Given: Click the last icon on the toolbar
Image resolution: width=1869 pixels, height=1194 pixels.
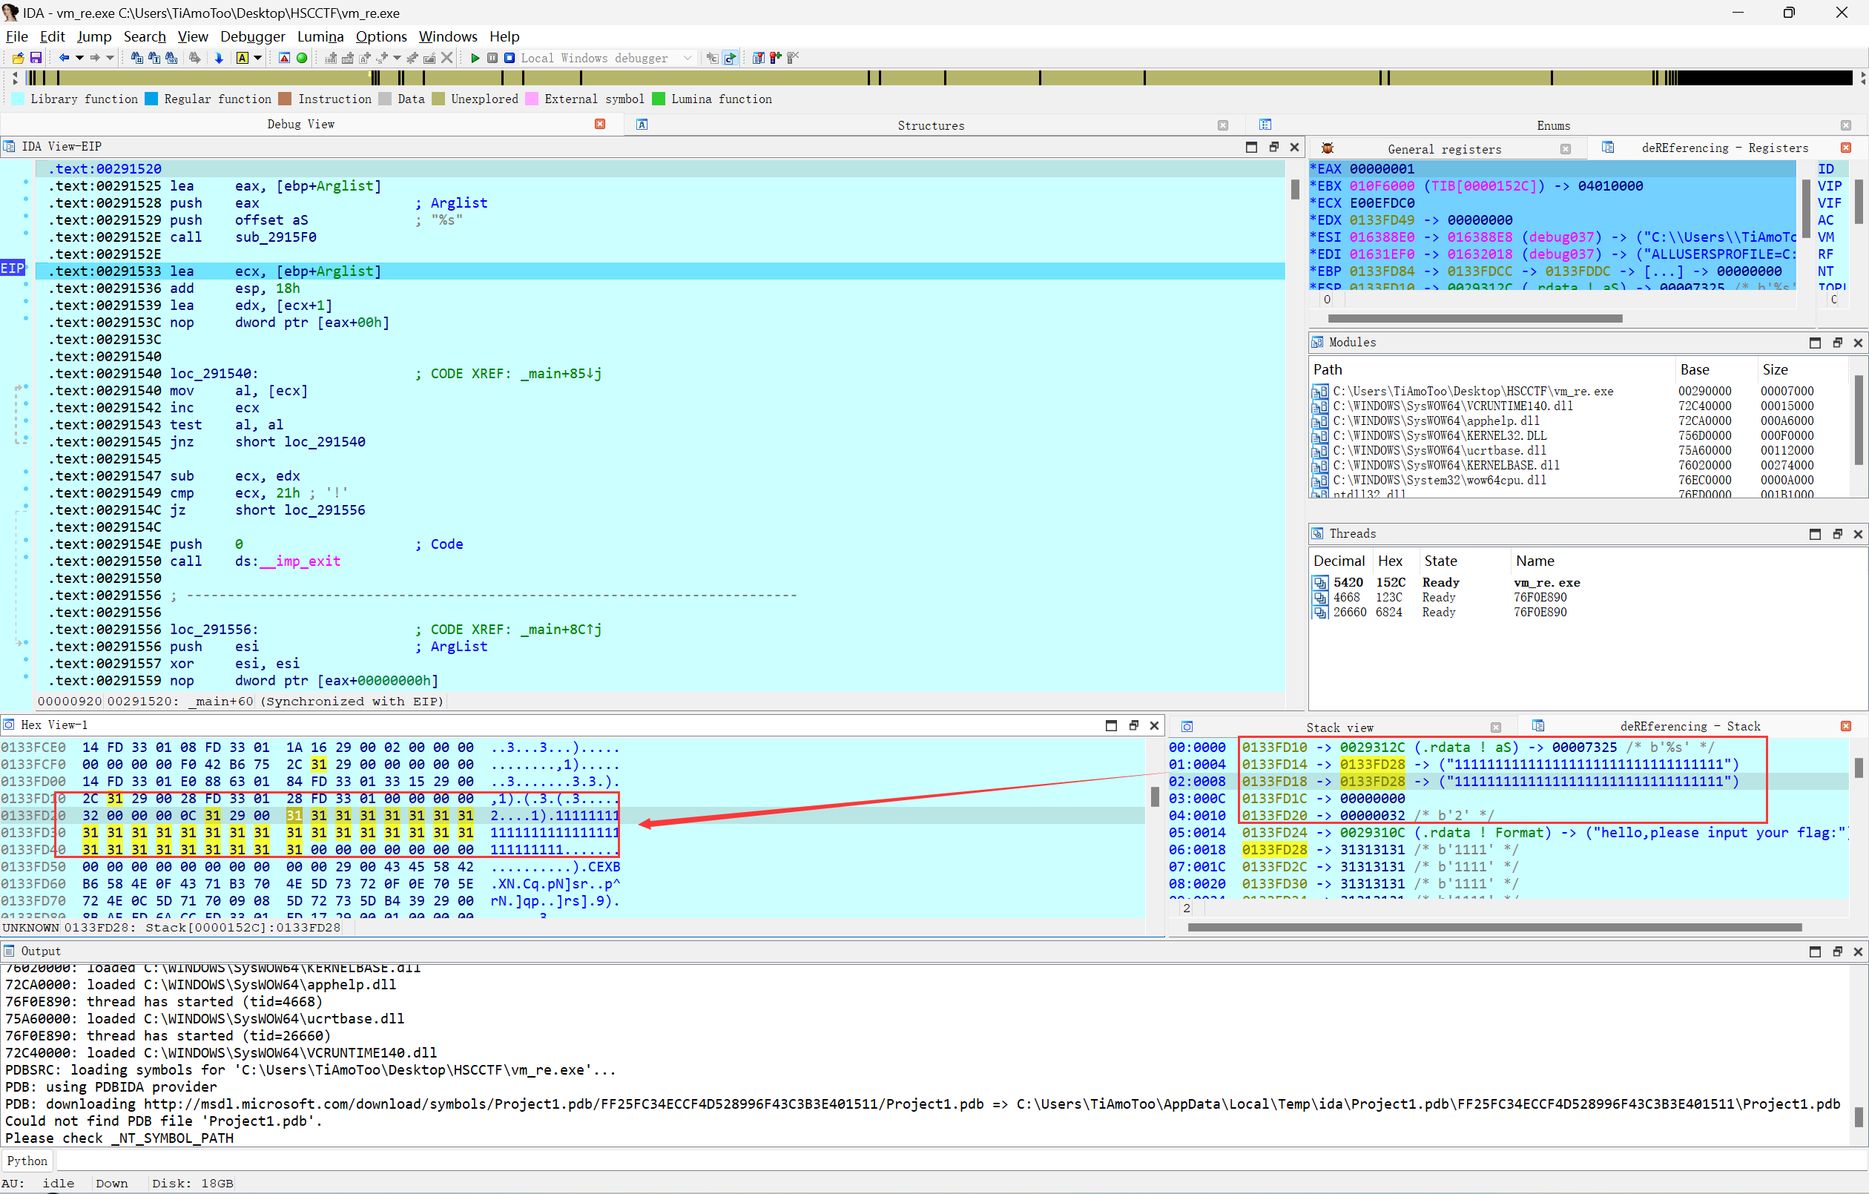Looking at the screenshot, I should point(792,59).
